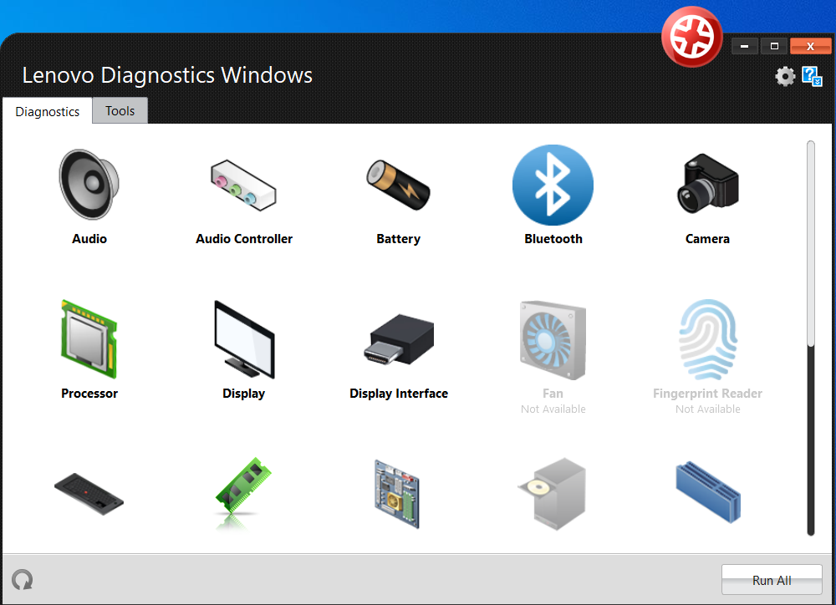Click the Run All button
The width and height of the screenshot is (836, 605).
tap(772, 580)
